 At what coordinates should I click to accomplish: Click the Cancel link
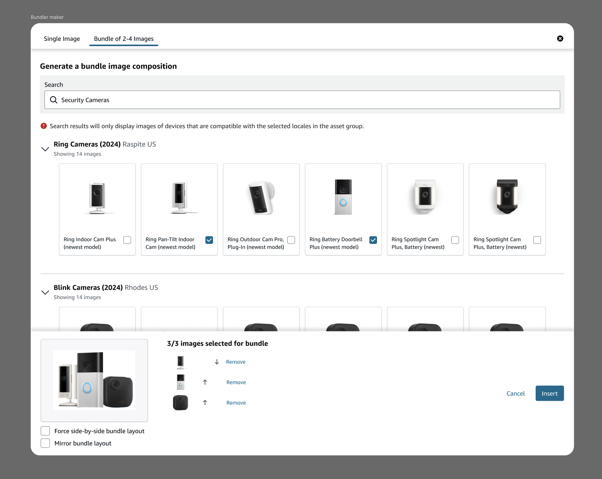point(515,393)
